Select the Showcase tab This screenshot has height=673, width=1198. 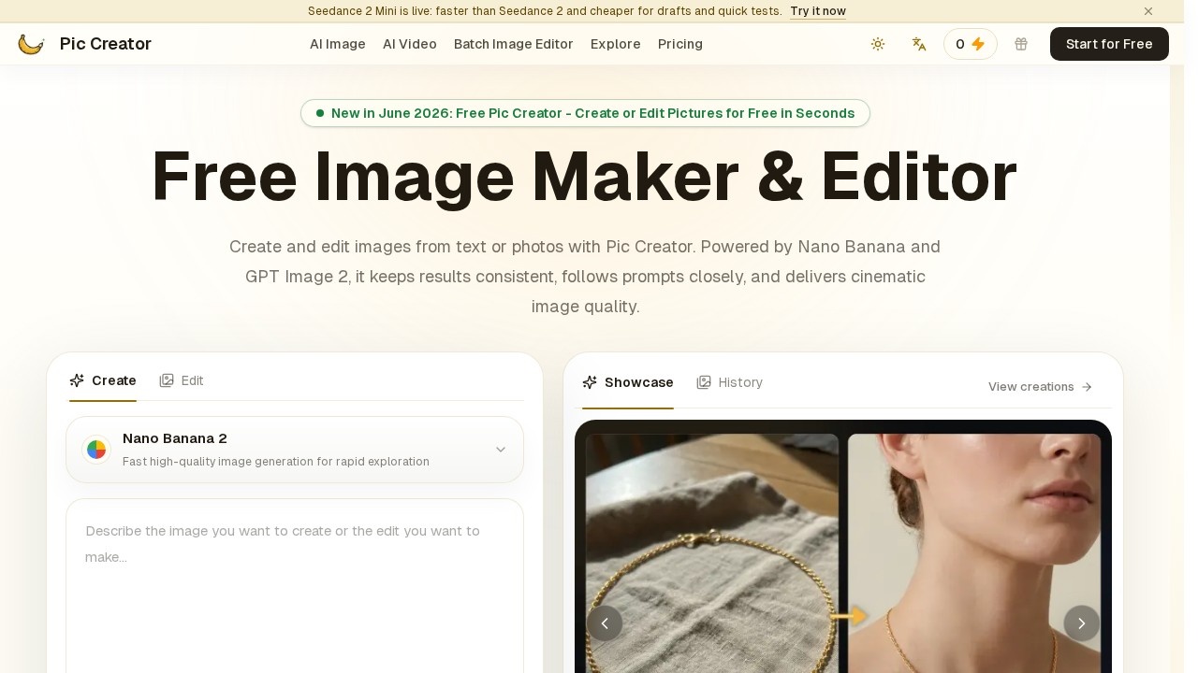pyautogui.click(x=628, y=382)
